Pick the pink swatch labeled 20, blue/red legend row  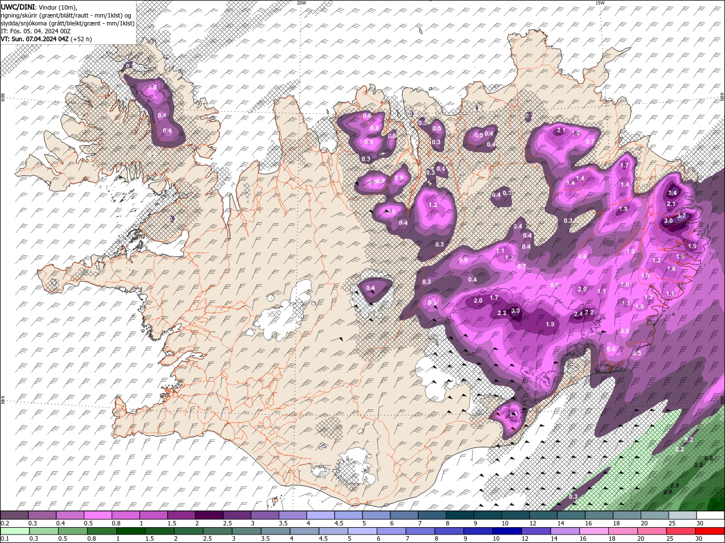tap(652, 531)
